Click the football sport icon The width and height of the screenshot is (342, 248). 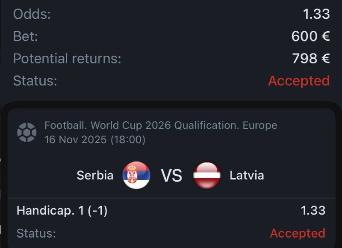click(x=27, y=132)
